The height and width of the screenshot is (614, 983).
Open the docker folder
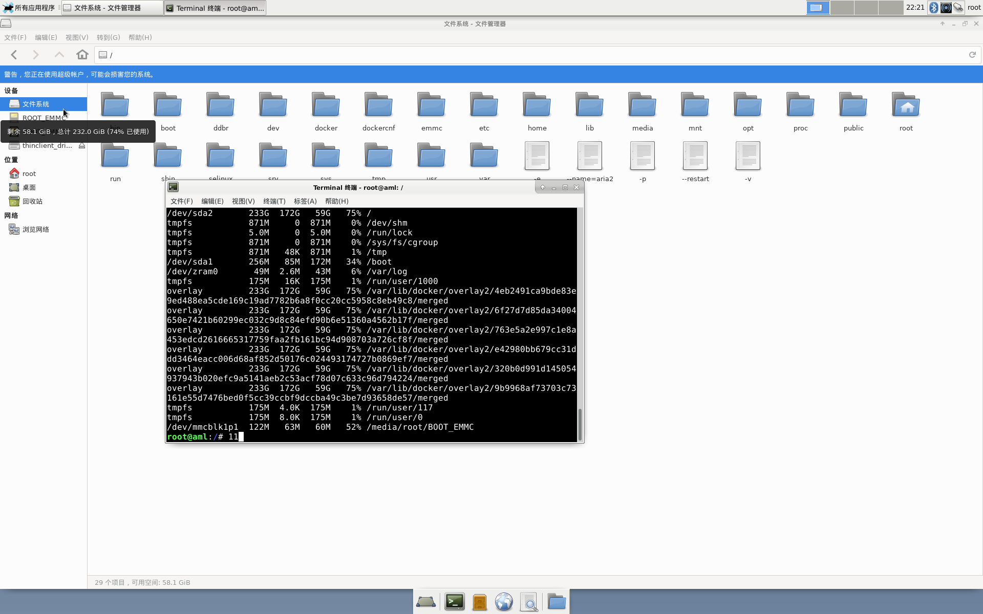point(326,112)
